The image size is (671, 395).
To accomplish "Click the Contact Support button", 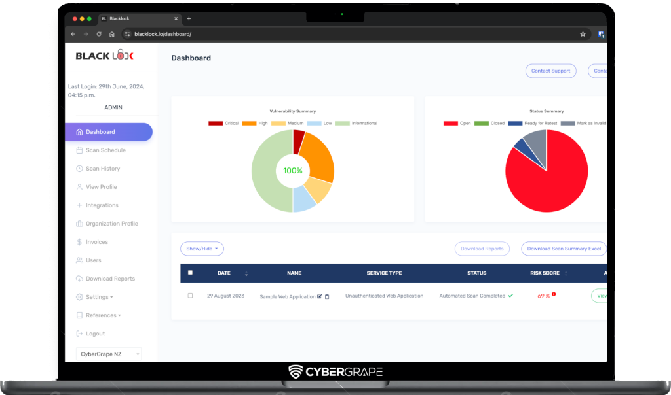I will tap(550, 71).
